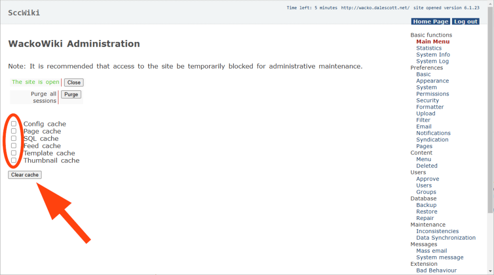Open Statistics in the sidebar menu
The image size is (494, 275).
(x=428, y=48)
